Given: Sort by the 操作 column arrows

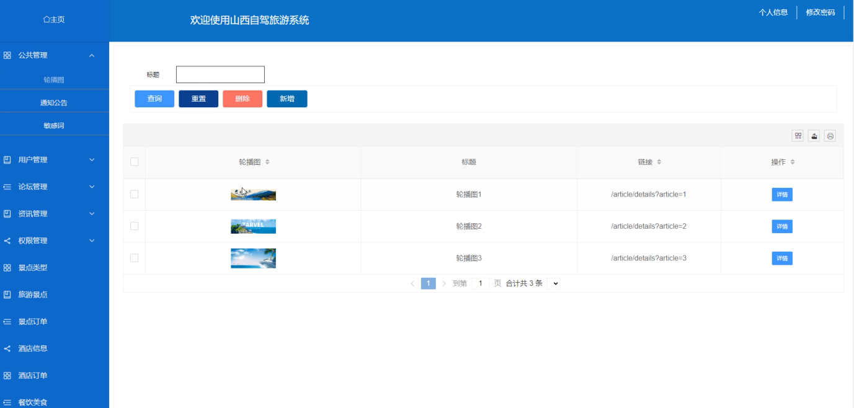Looking at the screenshot, I should (793, 162).
